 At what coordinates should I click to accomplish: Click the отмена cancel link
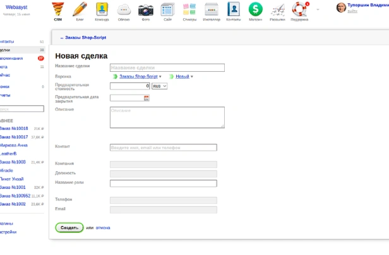pos(102,227)
